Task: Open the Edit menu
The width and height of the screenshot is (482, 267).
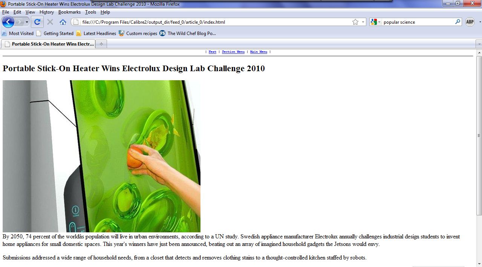Action: point(17,12)
